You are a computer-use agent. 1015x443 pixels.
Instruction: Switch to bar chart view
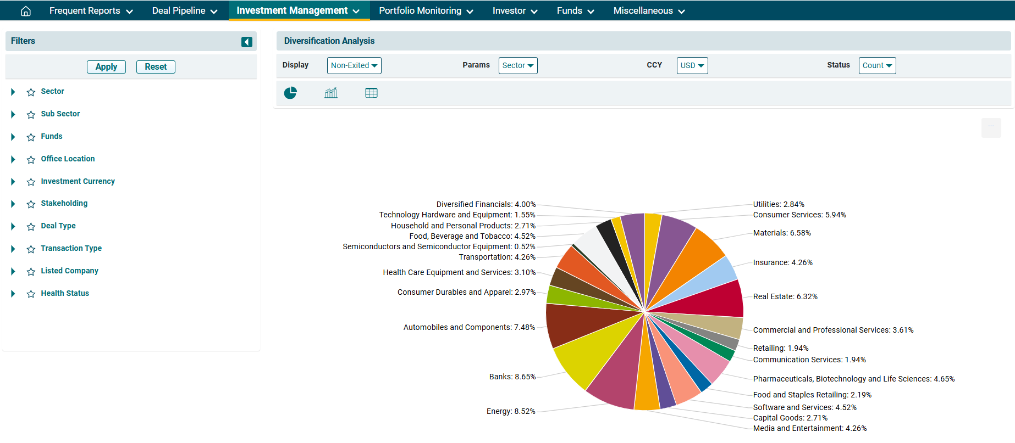331,93
